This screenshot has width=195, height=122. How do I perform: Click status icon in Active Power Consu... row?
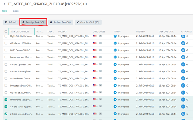click(115, 78)
